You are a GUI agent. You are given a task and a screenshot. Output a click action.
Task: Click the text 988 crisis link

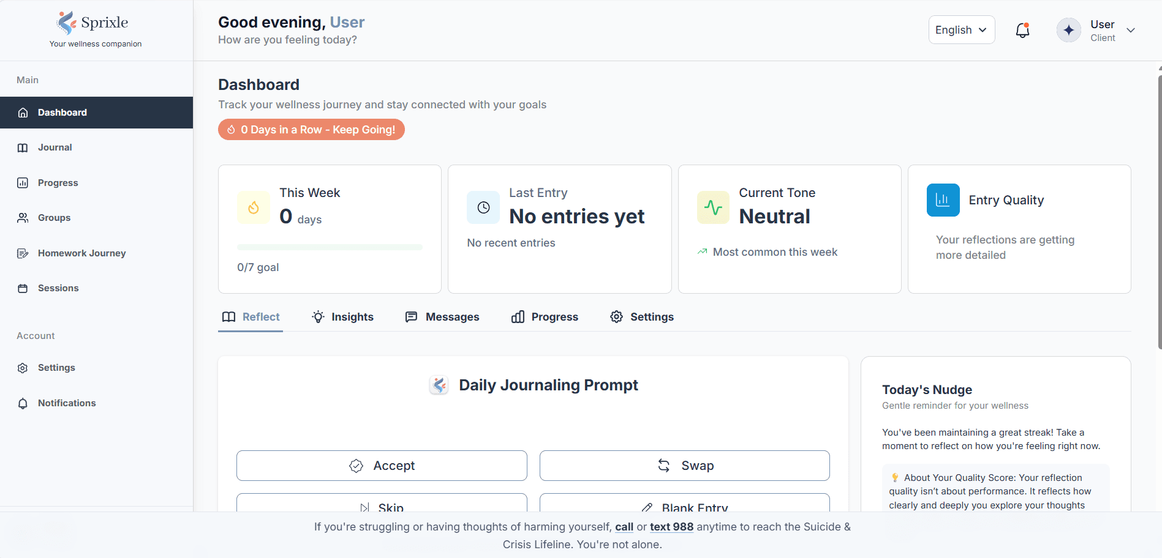(671, 527)
